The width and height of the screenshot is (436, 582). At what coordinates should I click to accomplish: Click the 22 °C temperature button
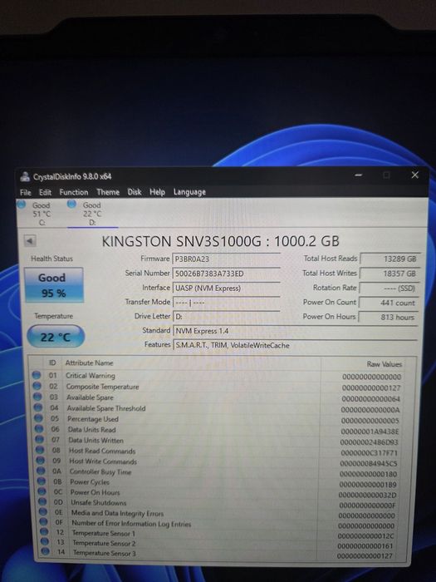click(x=56, y=337)
